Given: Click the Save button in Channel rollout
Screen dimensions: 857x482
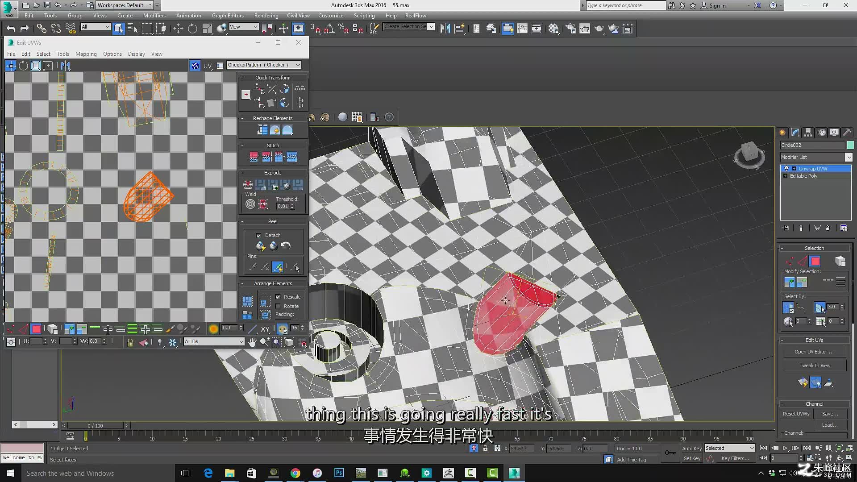Looking at the screenshot, I should pos(830,414).
